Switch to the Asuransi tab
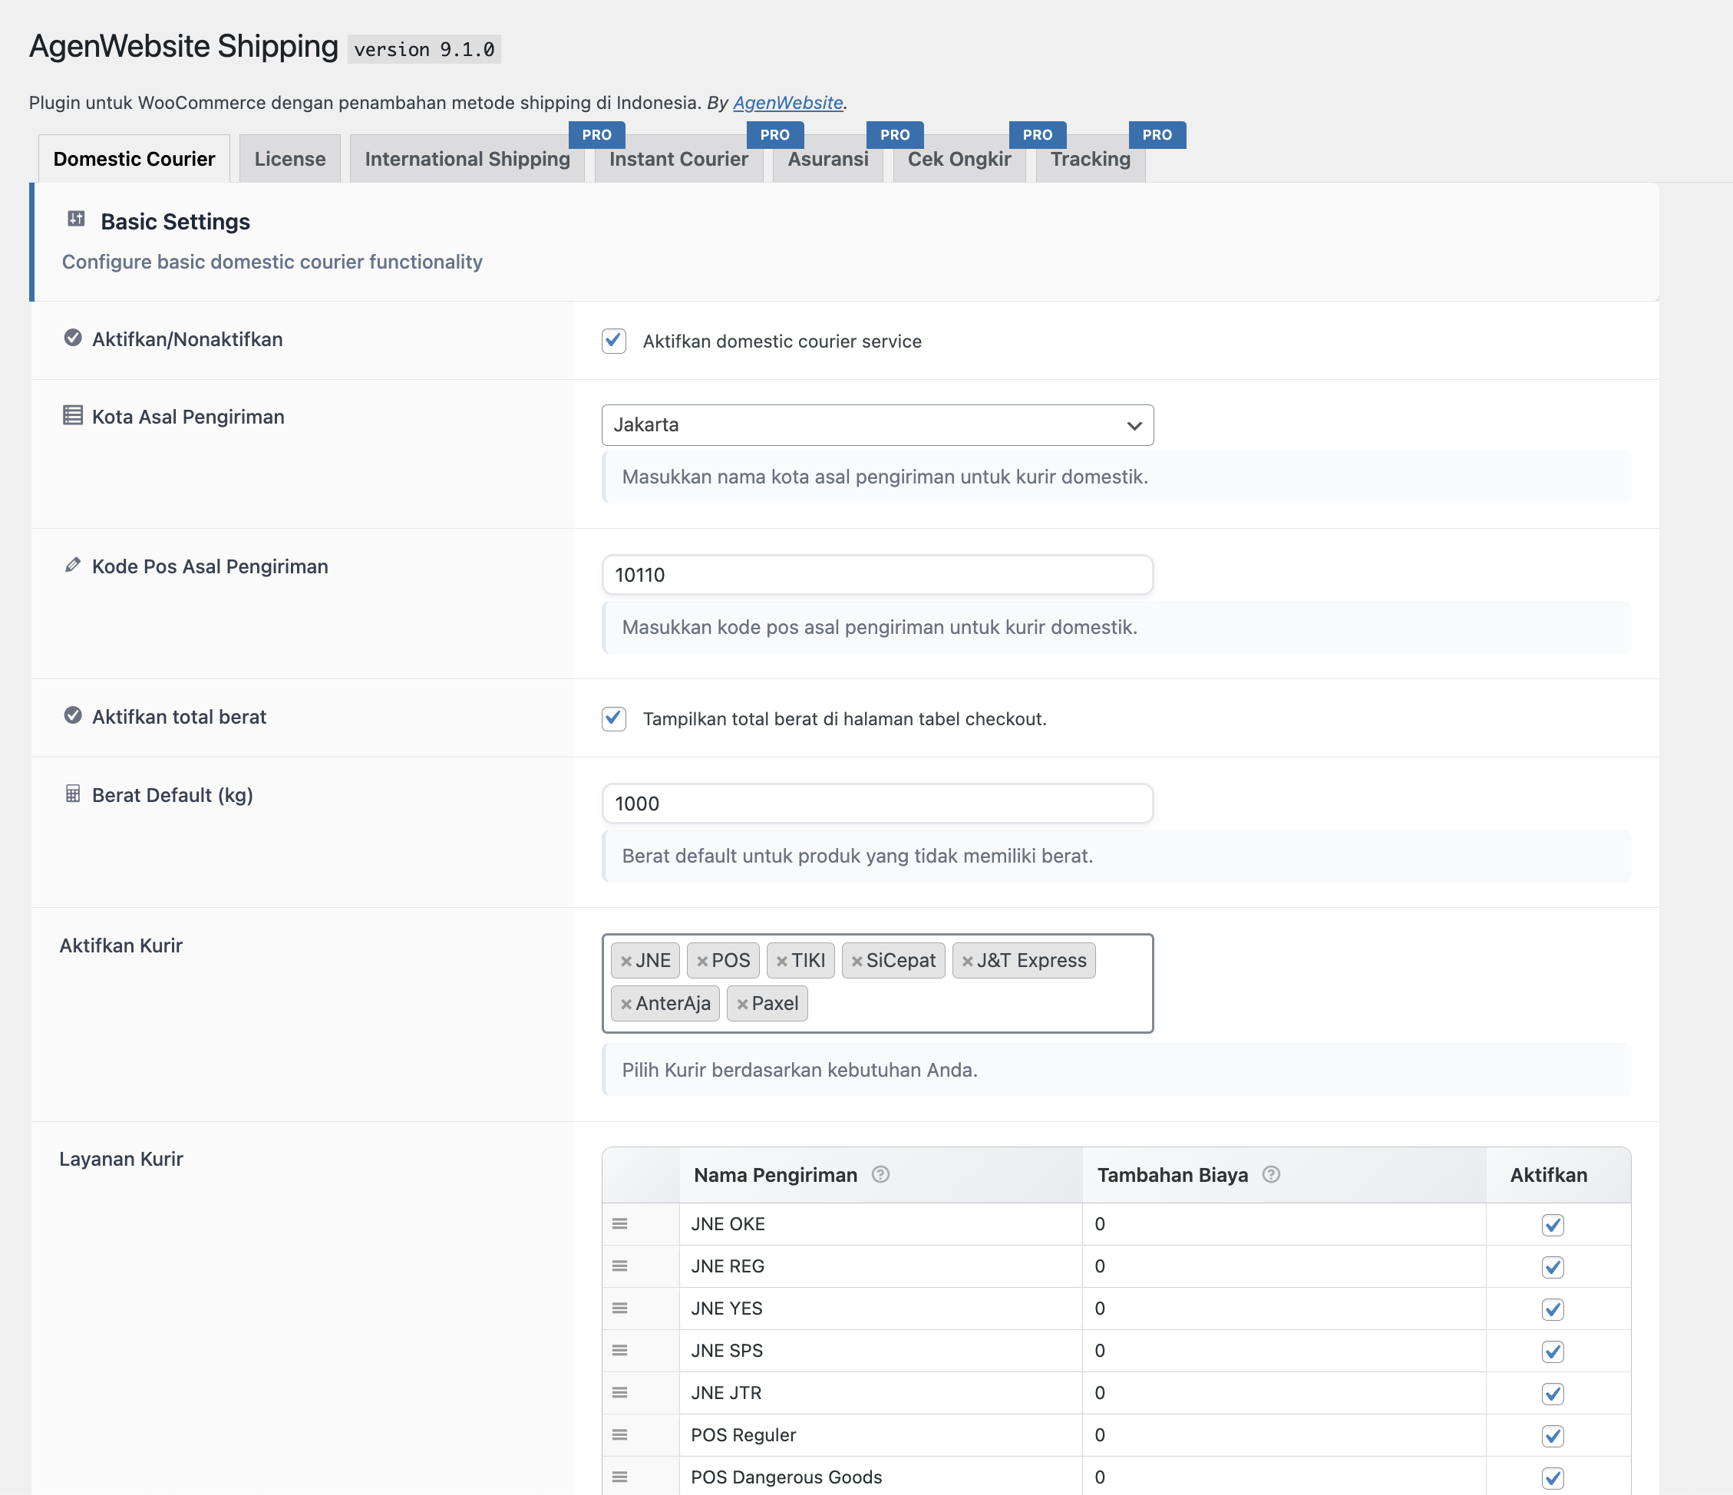The width and height of the screenshot is (1733, 1495). 828,159
